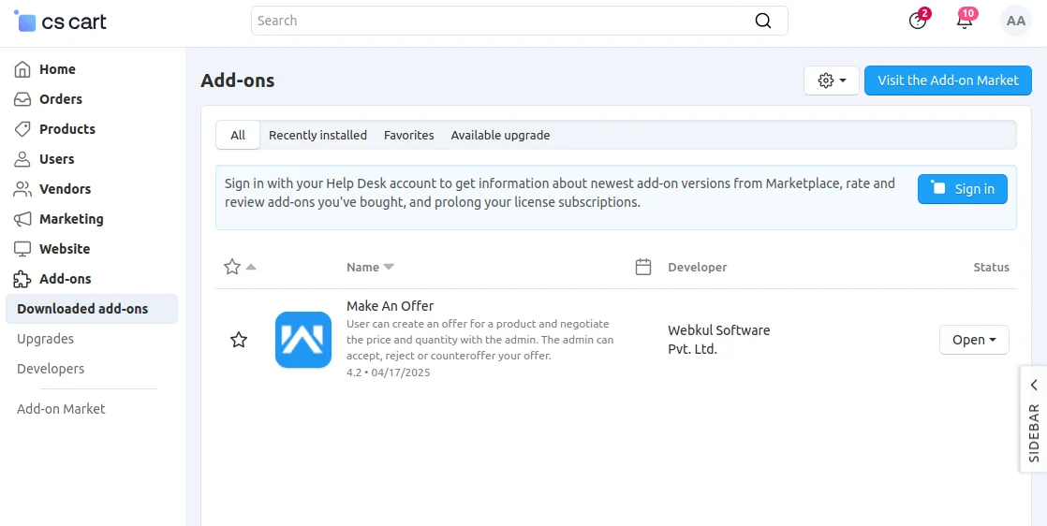Open the notifications bell
This screenshot has width=1047, height=526.
pyautogui.click(x=965, y=21)
